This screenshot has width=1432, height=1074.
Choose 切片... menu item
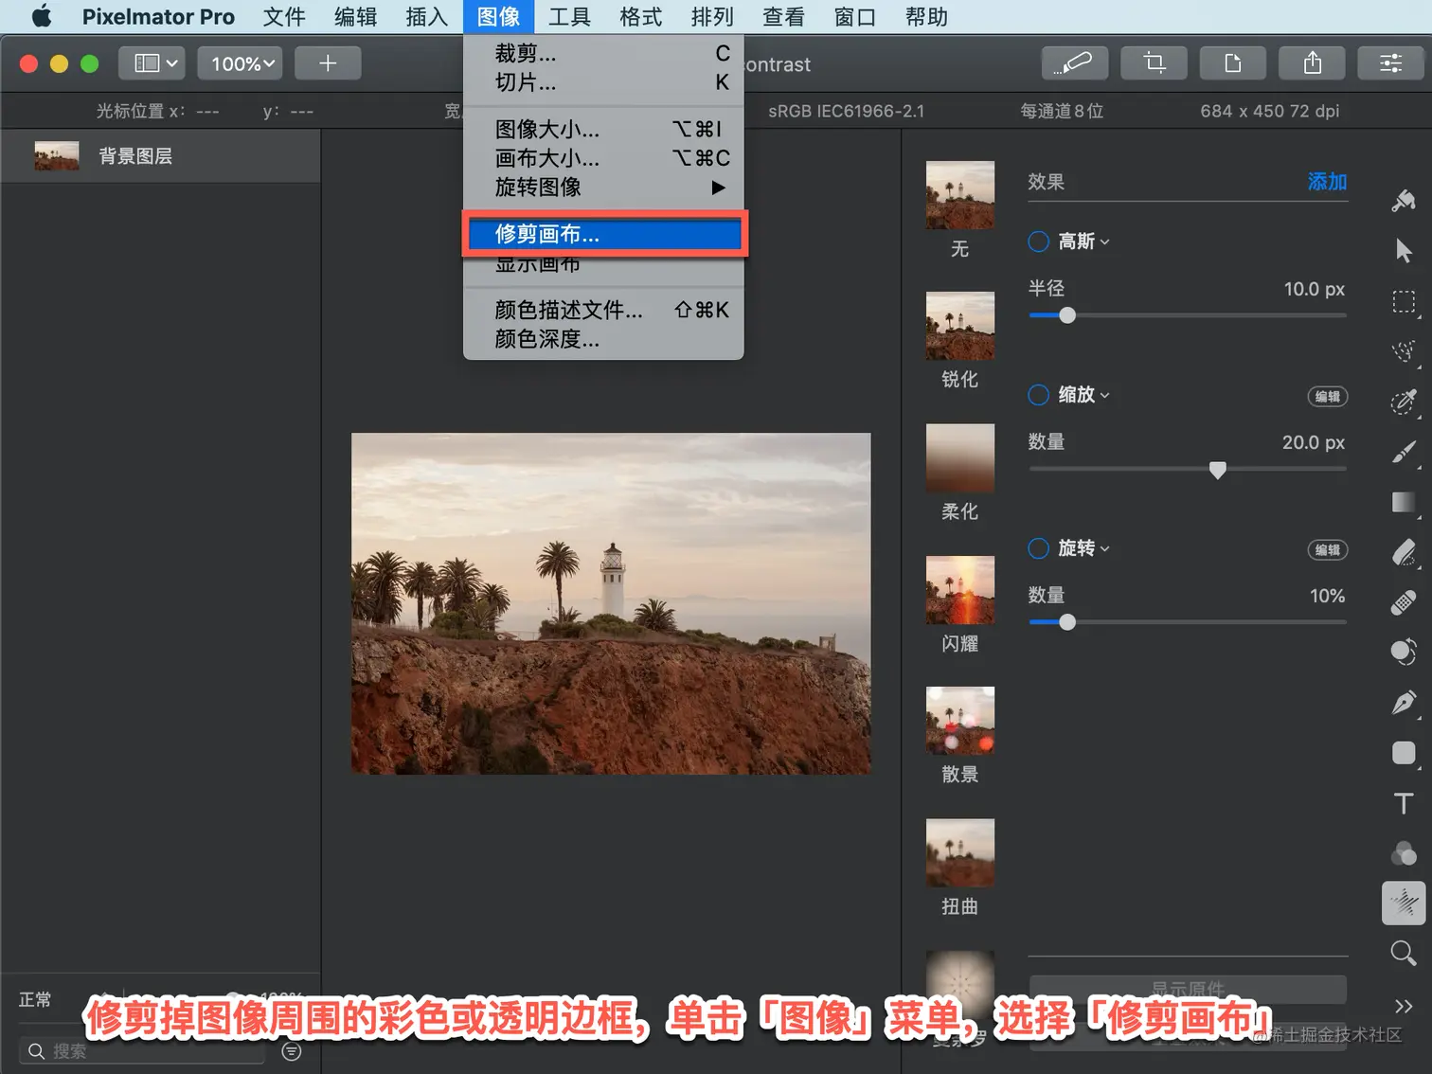click(x=603, y=82)
